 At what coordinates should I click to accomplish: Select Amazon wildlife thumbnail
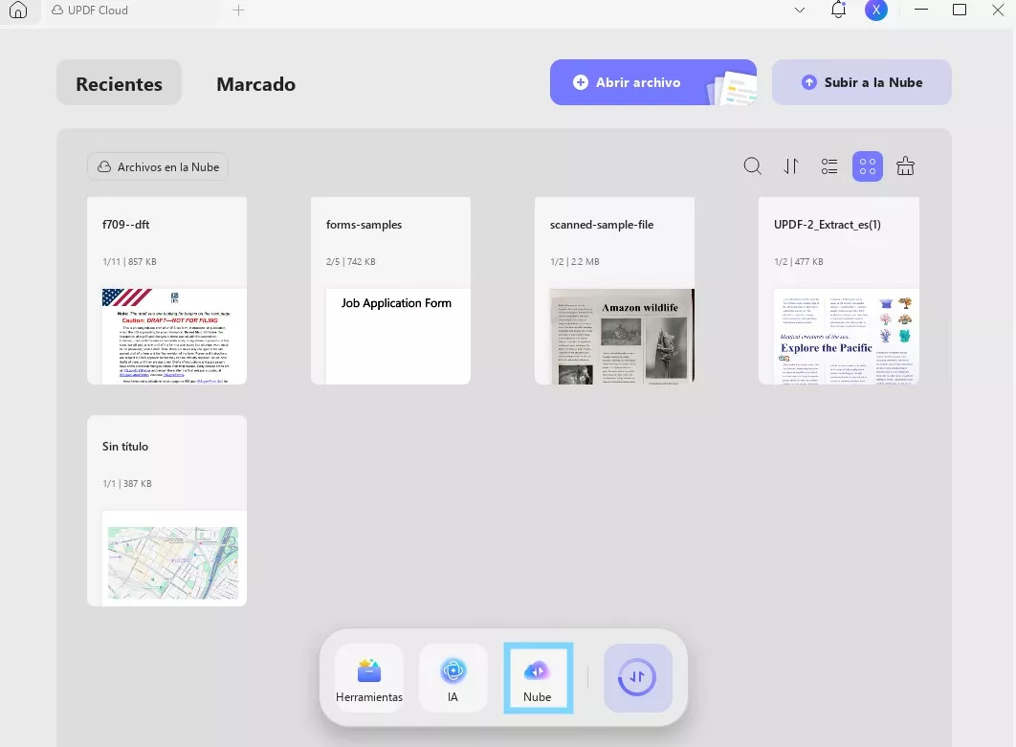pyautogui.click(x=622, y=337)
